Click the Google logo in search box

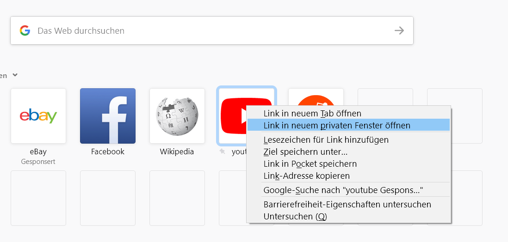click(x=25, y=30)
